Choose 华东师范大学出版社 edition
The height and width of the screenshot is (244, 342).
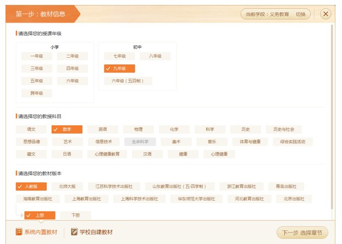[196, 199]
